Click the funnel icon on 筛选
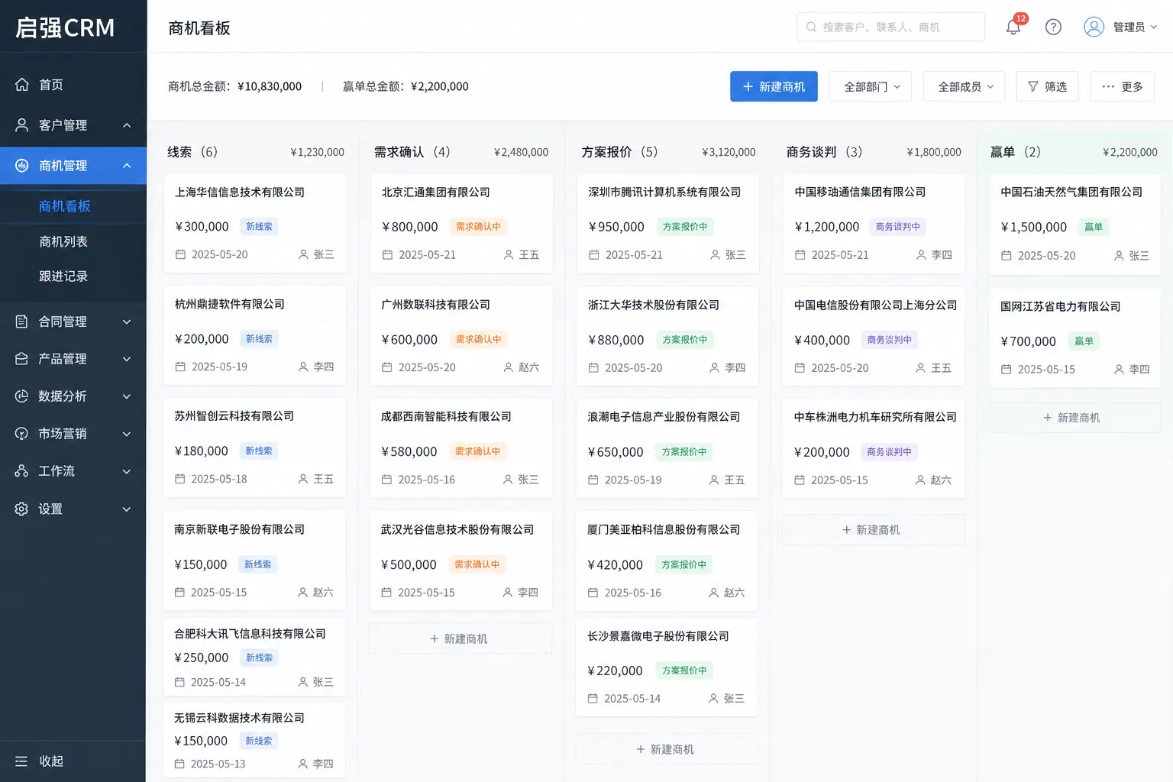Image resolution: width=1173 pixels, height=782 pixels. click(x=1032, y=86)
